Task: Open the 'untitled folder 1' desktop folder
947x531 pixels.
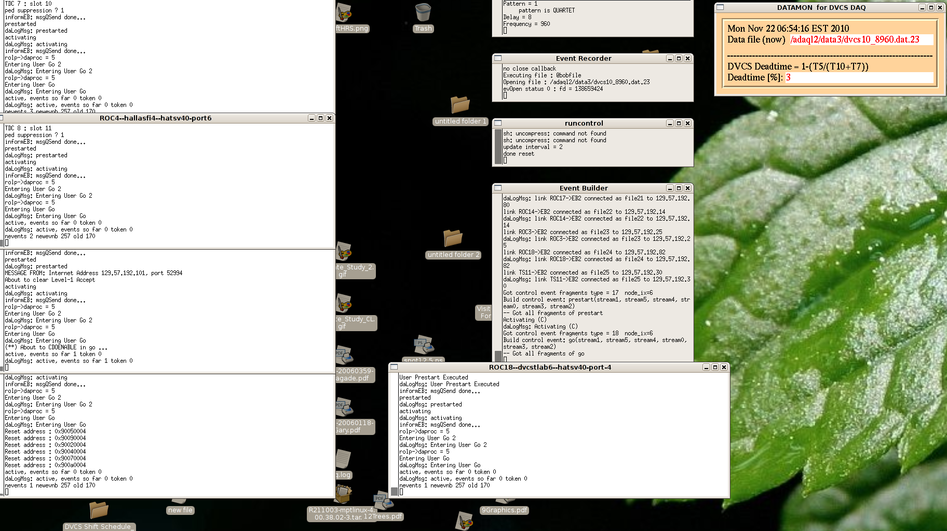Action: pyautogui.click(x=460, y=104)
